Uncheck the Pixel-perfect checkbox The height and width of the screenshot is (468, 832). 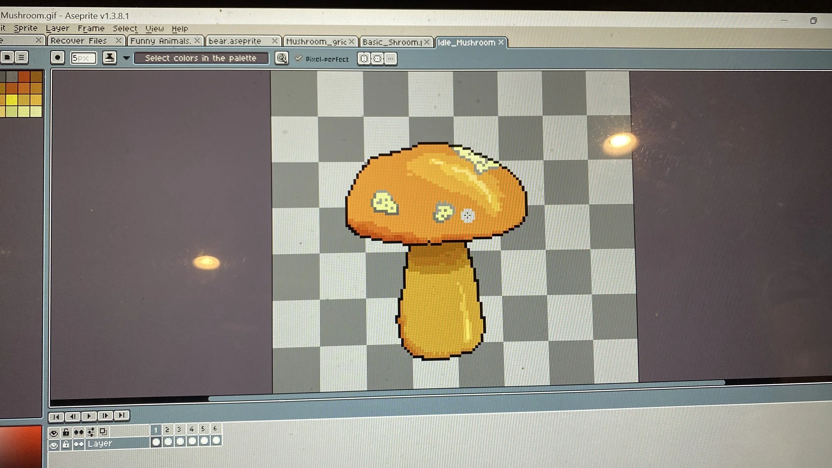(299, 58)
